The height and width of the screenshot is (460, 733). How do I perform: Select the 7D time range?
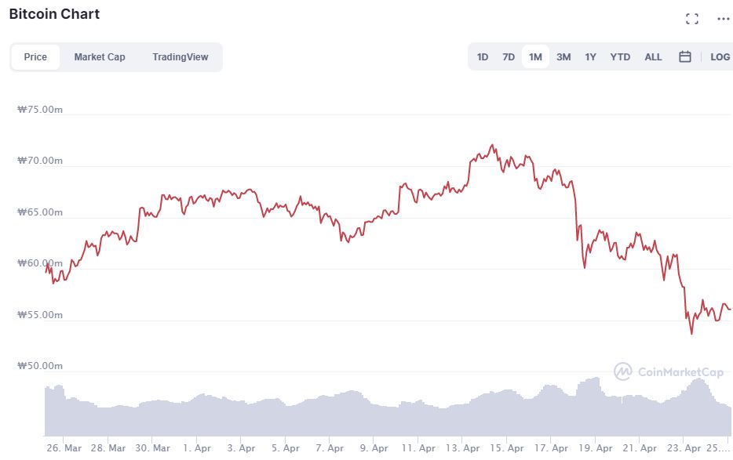(x=509, y=56)
